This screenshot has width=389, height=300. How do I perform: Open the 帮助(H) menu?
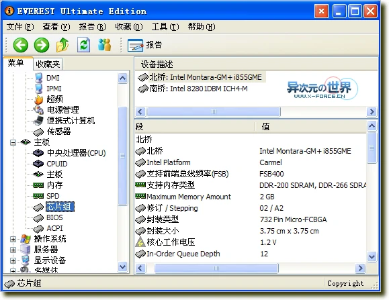202,26
